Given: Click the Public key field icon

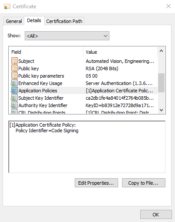Looking at the screenshot, I should point(14,68).
